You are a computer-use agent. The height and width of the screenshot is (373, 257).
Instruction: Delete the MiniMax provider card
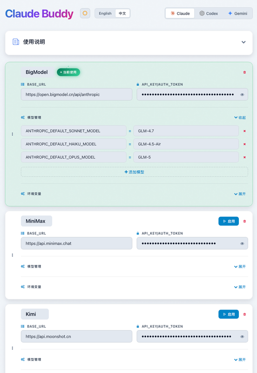pos(244,221)
